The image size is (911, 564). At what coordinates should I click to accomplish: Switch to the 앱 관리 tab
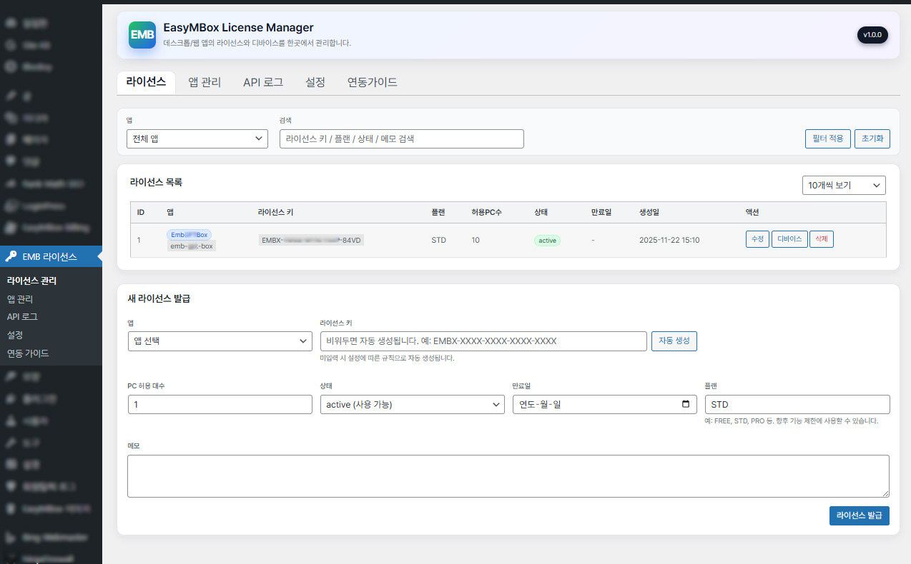[x=205, y=82]
